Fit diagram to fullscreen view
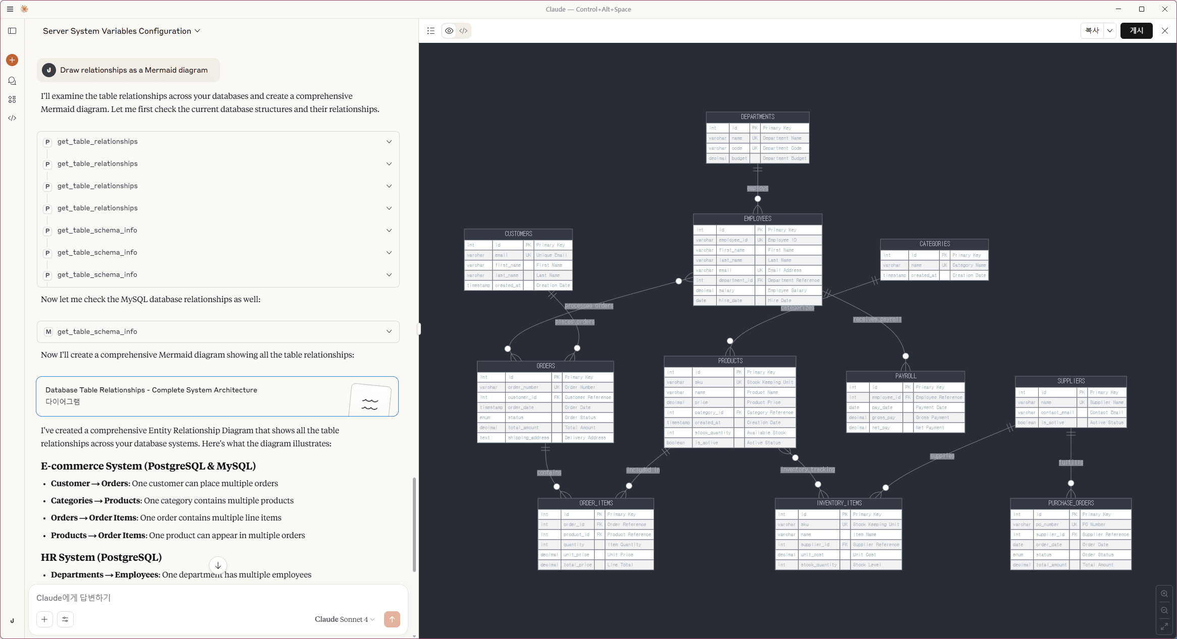 point(1164,626)
